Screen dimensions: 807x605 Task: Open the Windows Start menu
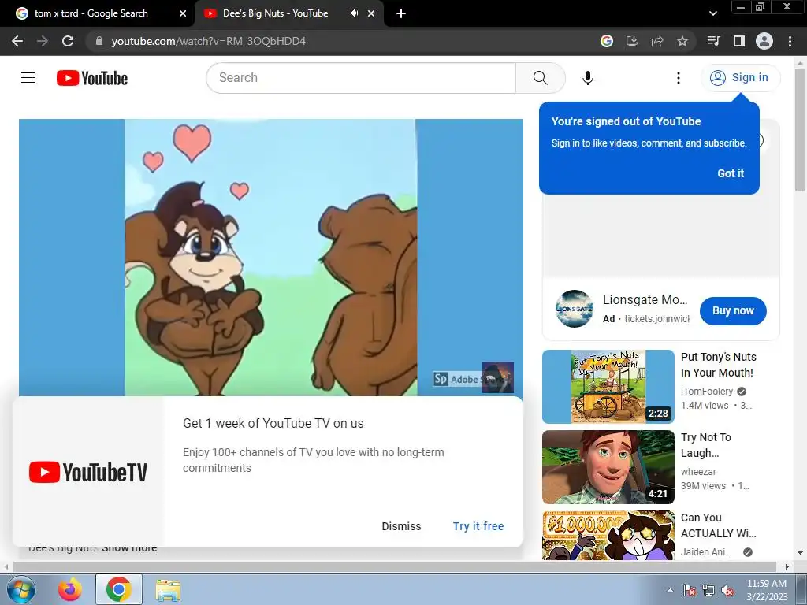(20, 589)
